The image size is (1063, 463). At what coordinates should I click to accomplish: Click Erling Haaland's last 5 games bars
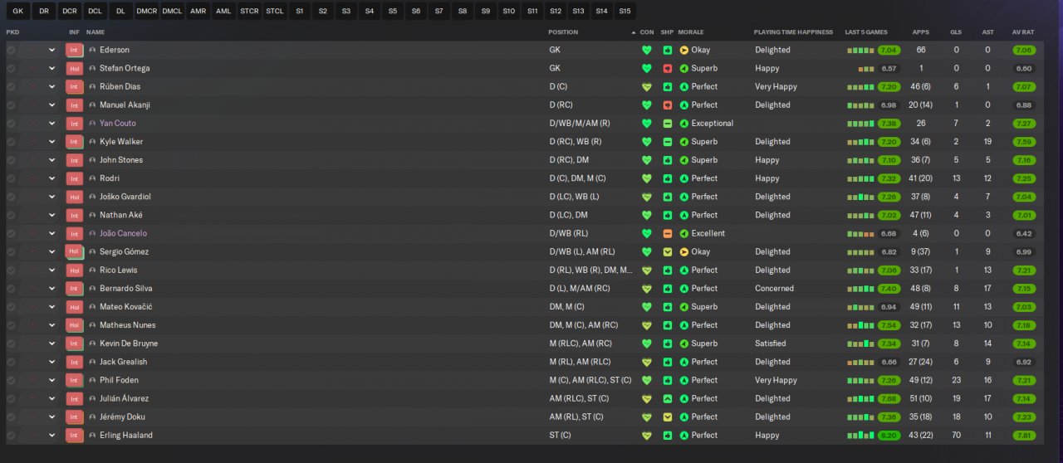pyautogui.click(x=861, y=435)
